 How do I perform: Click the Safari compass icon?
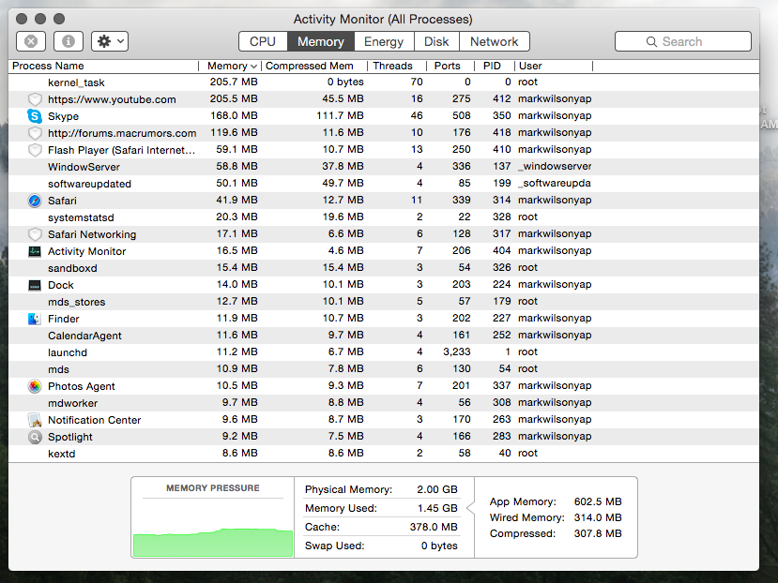coord(34,201)
